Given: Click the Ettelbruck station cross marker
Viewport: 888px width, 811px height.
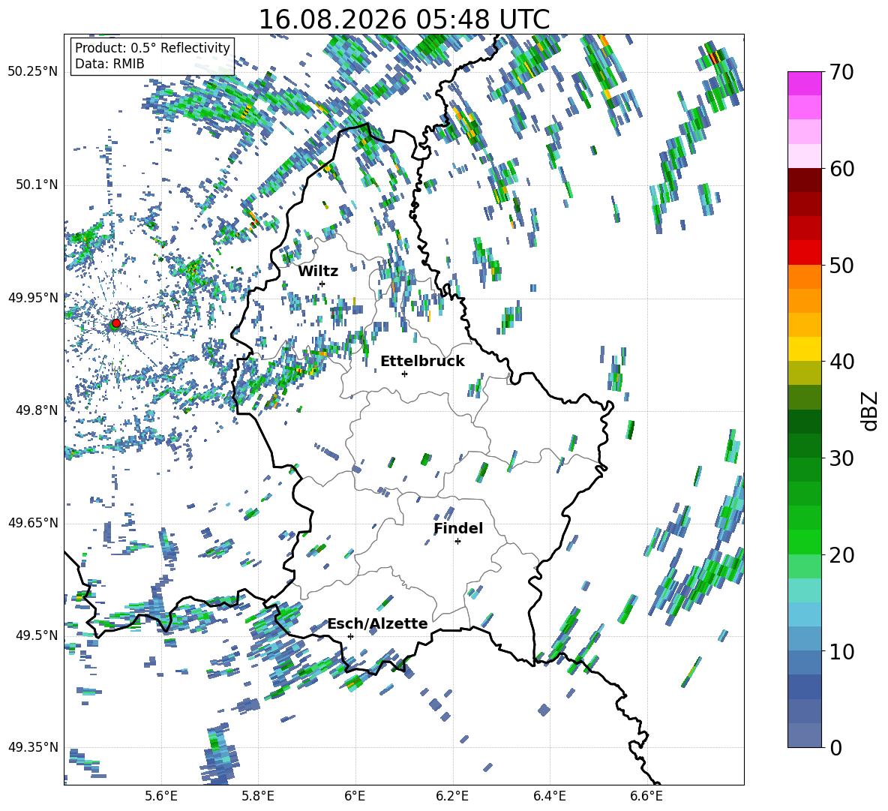Looking at the screenshot, I should click(x=404, y=374).
